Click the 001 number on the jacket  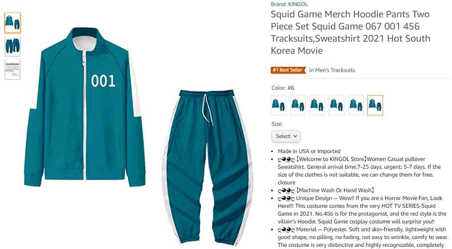[x=103, y=81]
